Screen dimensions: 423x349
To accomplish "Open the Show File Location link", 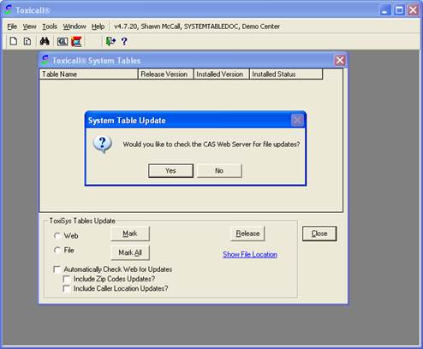I will point(250,254).
